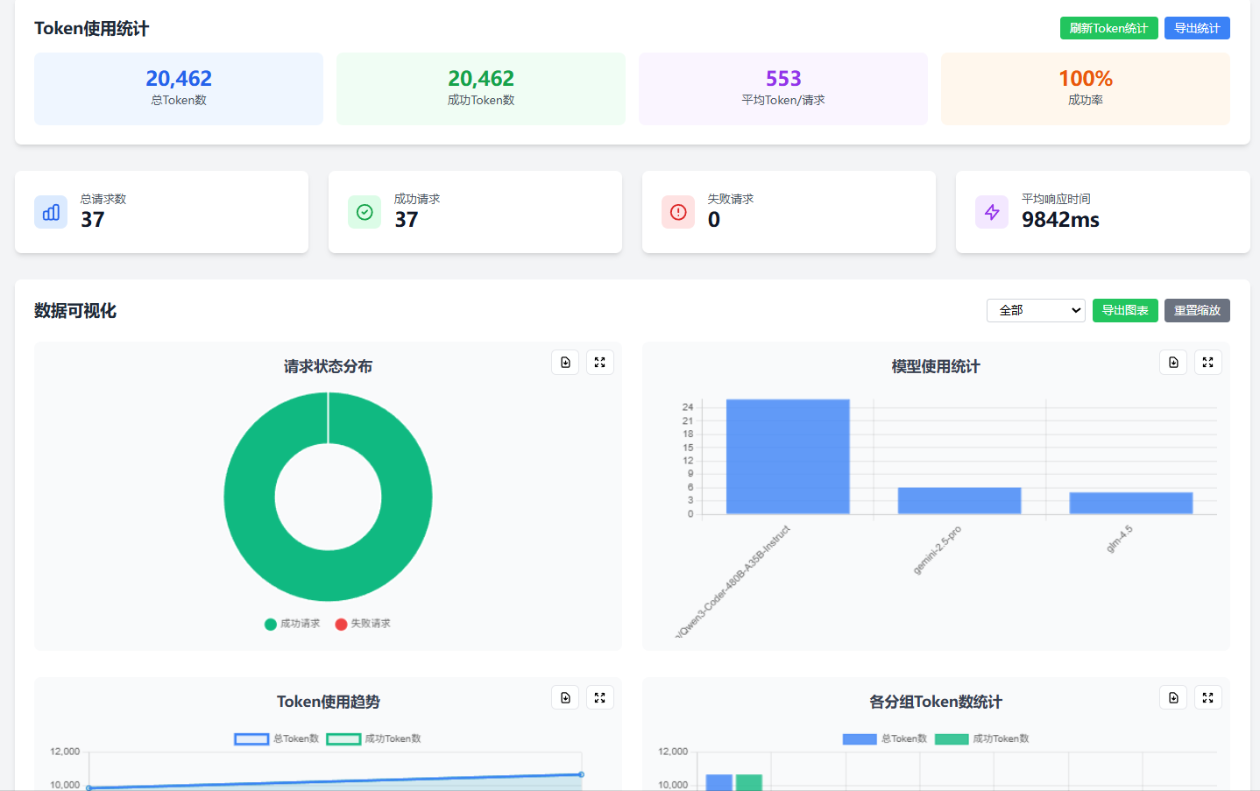
Task: Toggle 成功Token数 legend in 各分组Token数统计 chart
Action: [x=982, y=738]
